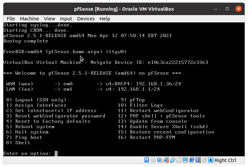Screen dimensions: 248x167
Task: Click the '7) Ping host' option
Action: (x=24, y=138)
